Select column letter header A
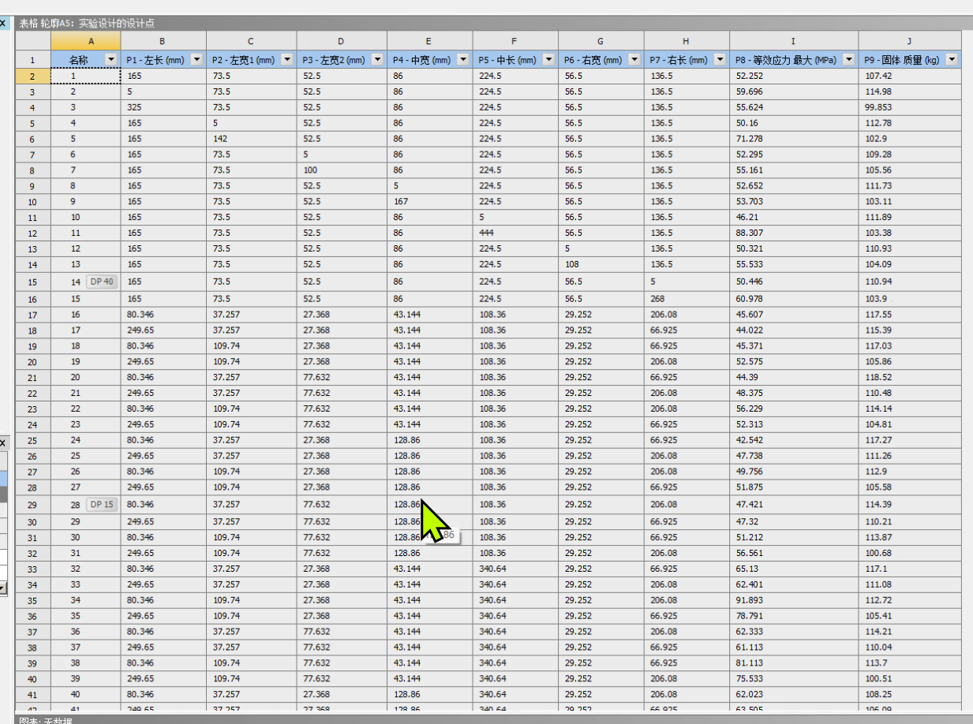This screenshot has height=724, width=973. click(86, 41)
